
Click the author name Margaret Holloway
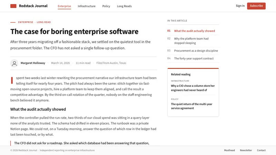pyautogui.click(x=33, y=63)
